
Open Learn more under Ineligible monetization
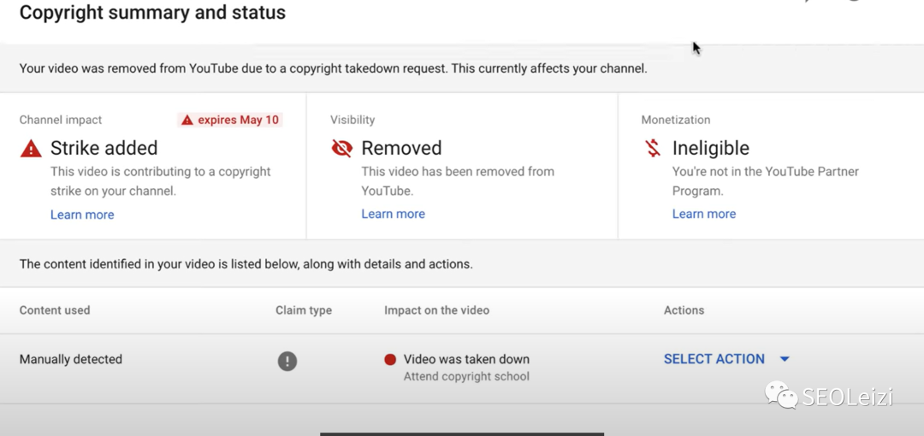pyautogui.click(x=703, y=214)
